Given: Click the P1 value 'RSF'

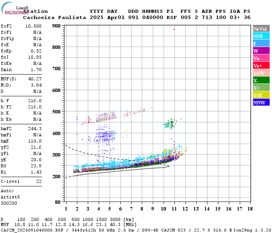Looking at the screenshot, I should 172,17.
